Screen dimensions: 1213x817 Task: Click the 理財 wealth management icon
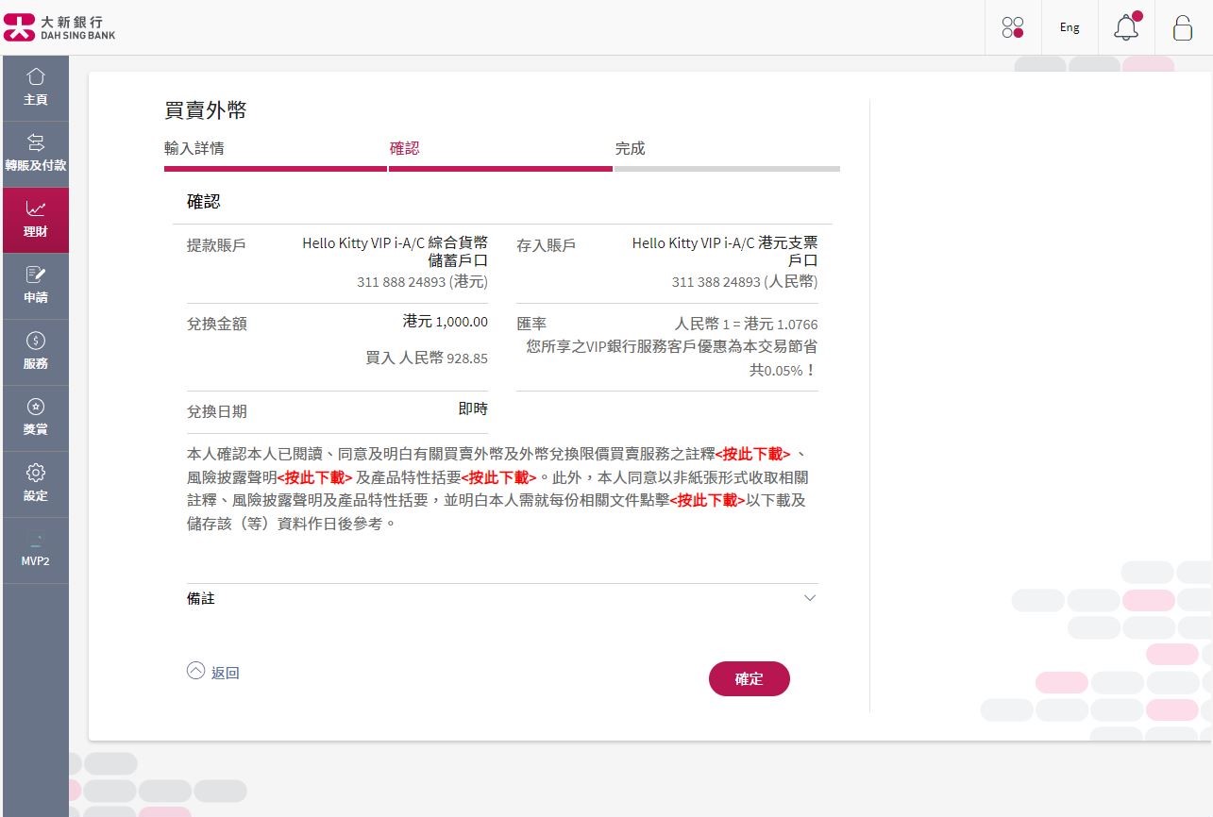point(35,219)
